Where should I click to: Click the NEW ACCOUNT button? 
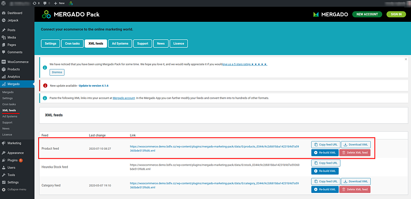(367, 14)
